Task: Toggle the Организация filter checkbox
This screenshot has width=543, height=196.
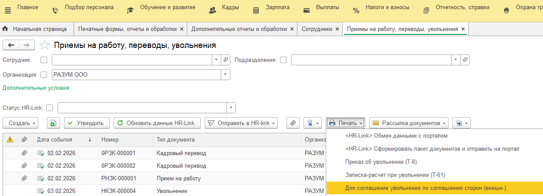Action: click(44, 74)
